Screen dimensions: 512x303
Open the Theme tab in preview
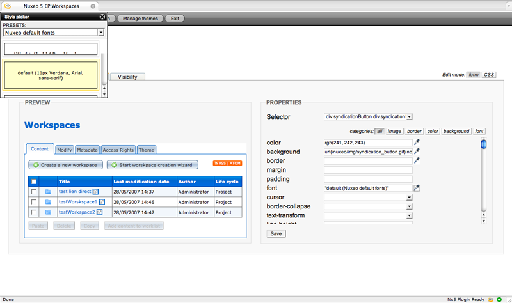(147, 150)
